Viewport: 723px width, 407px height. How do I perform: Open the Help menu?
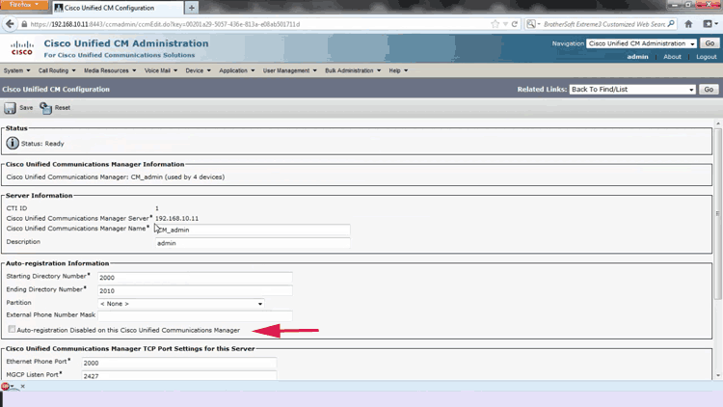pos(398,70)
